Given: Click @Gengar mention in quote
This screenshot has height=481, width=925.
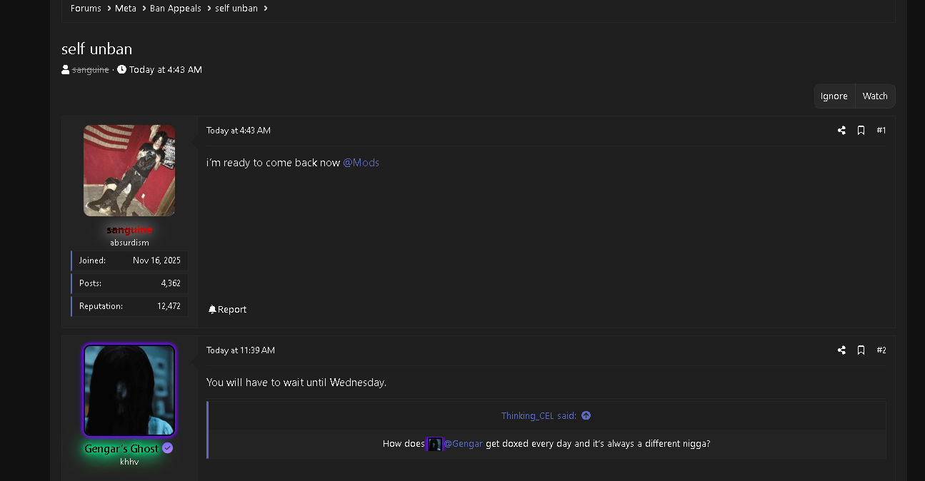Looking at the screenshot, I should [x=463, y=444].
